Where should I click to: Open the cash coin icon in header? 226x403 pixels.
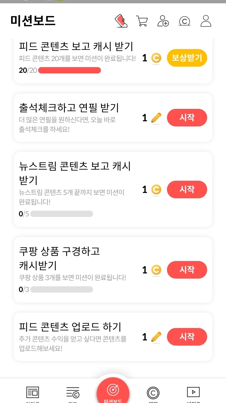tap(184, 21)
